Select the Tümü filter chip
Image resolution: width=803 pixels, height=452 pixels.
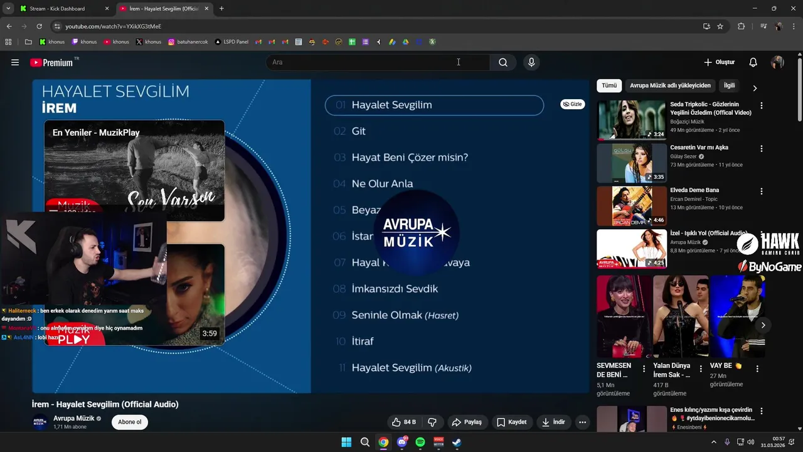[609, 85]
